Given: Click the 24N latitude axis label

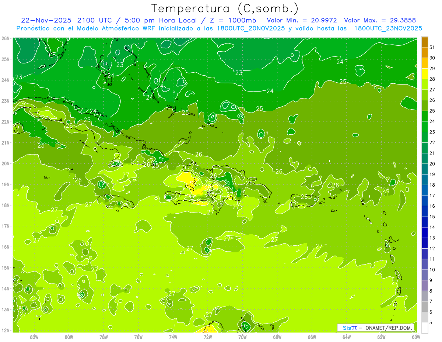Looking at the screenshot, I should [x=5, y=80].
